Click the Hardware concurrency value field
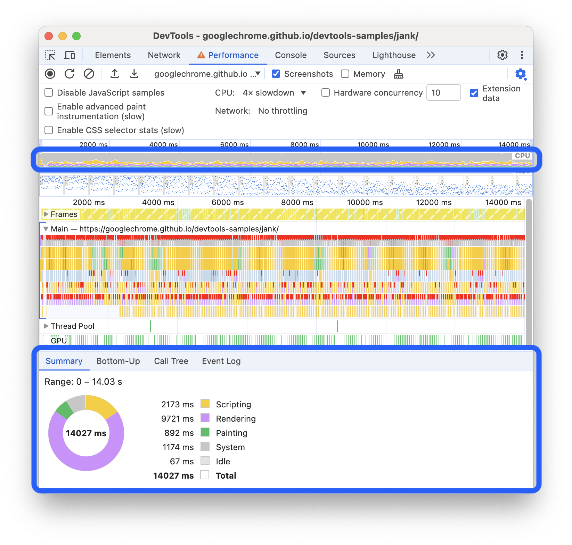This screenshot has height=545, width=572. tap(444, 92)
